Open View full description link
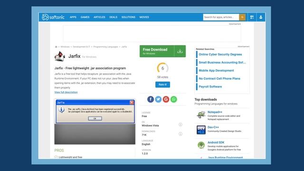The height and width of the screenshot is (171, 304). coord(66,92)
